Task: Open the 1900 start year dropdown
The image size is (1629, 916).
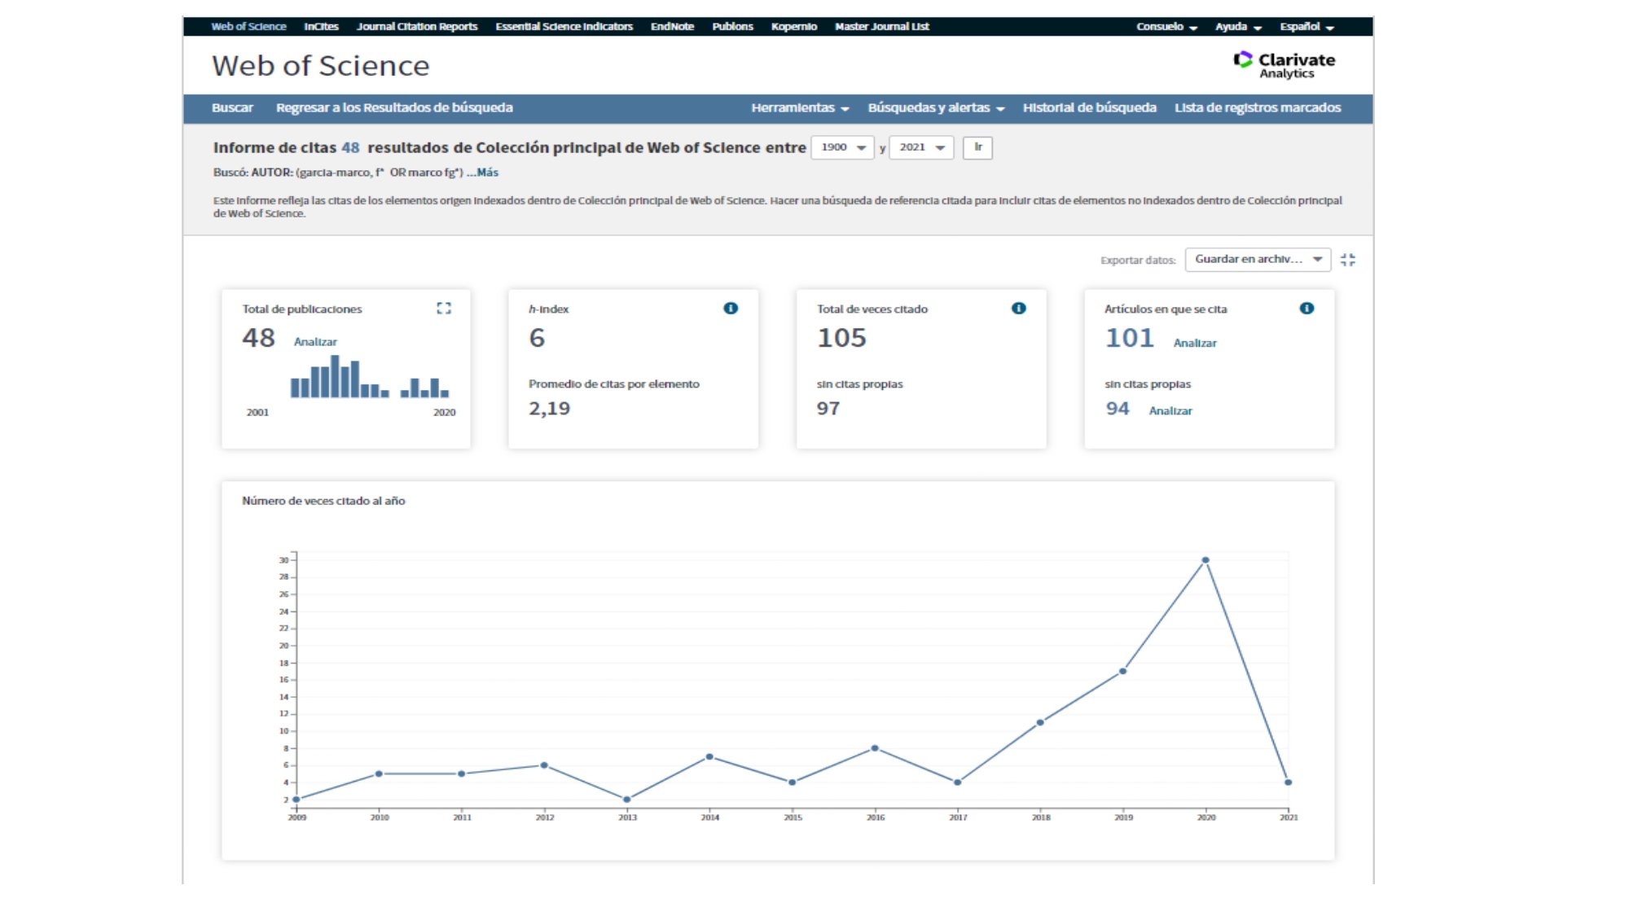Action: coord(842,147)
